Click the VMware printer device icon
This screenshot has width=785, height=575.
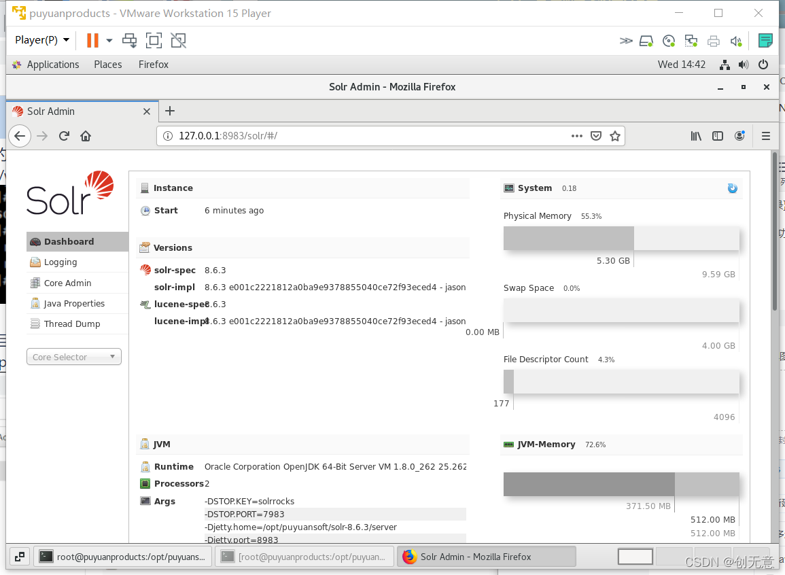pyautogui.click(x=714, y=41)
